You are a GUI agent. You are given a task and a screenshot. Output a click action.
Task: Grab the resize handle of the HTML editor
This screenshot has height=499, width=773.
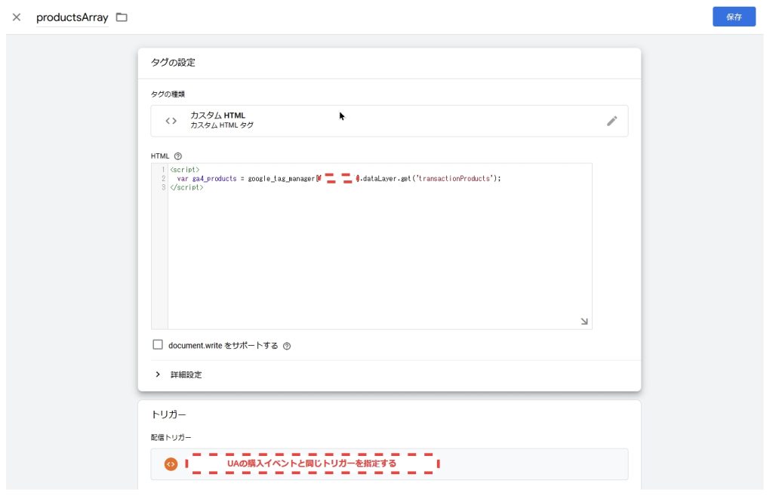point(584,322)
